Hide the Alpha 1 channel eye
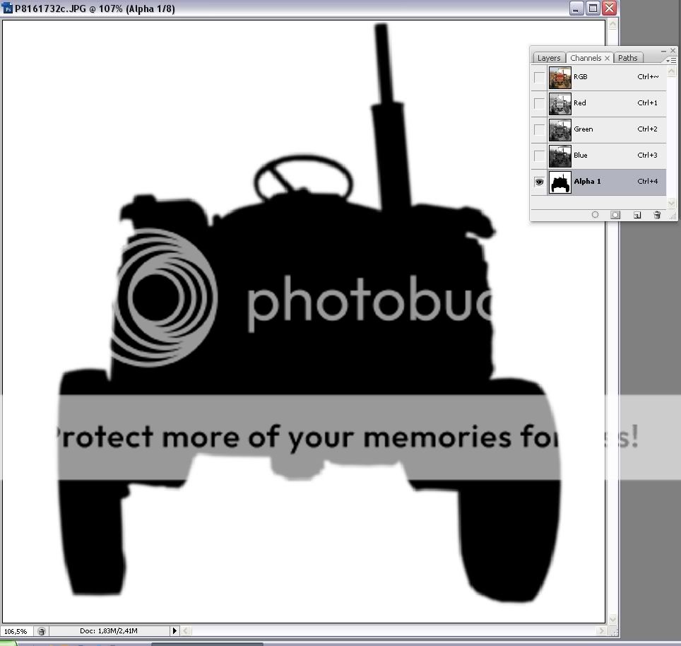Image resolution: width=681 pixels, height=646 pixels. click(539, 182)
